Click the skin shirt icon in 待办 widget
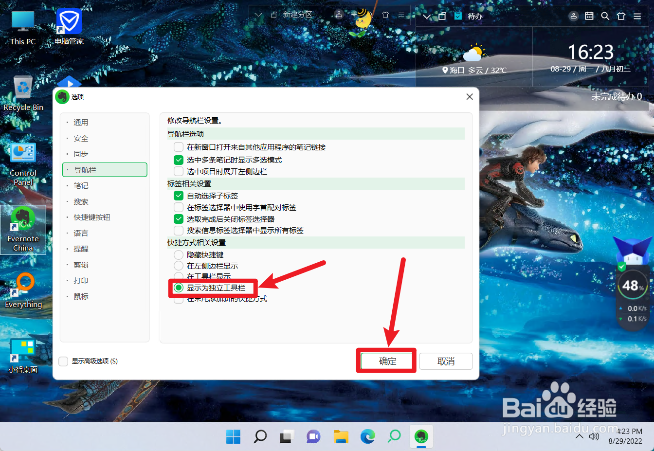654x451 pixels. 621,16
